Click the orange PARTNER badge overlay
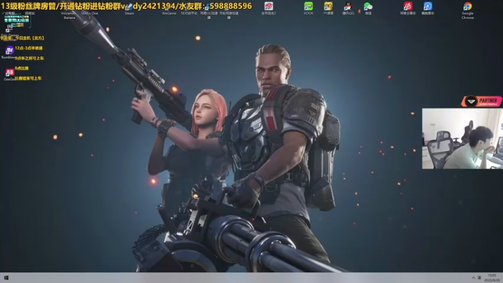Image resolution: width=503 pixels, height=283 pixels. [482, 101]
